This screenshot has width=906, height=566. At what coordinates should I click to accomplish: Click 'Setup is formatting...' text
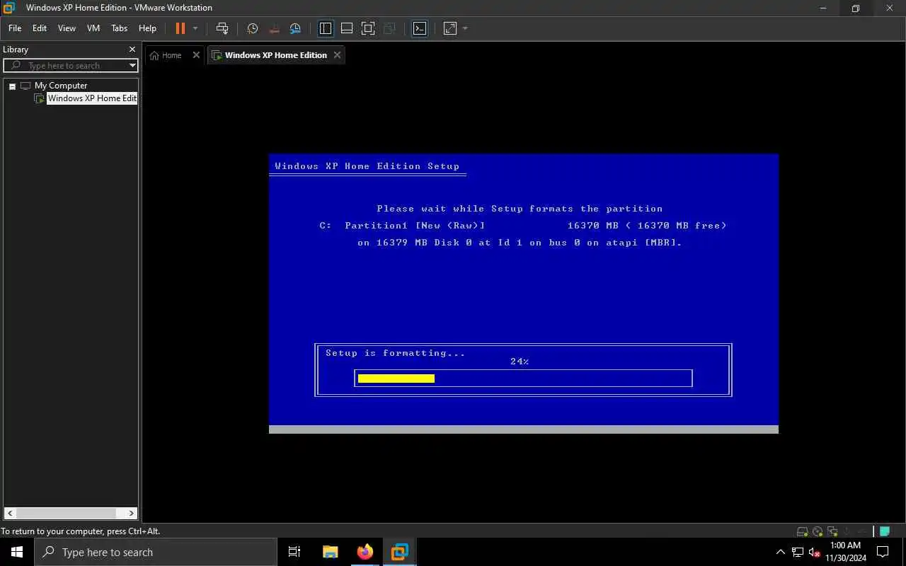(x=395, y=353)
